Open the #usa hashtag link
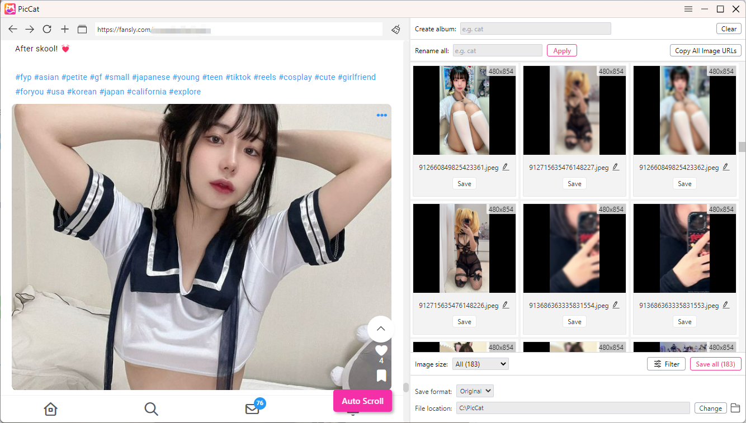Screen dimensions: 746x423 55,92
